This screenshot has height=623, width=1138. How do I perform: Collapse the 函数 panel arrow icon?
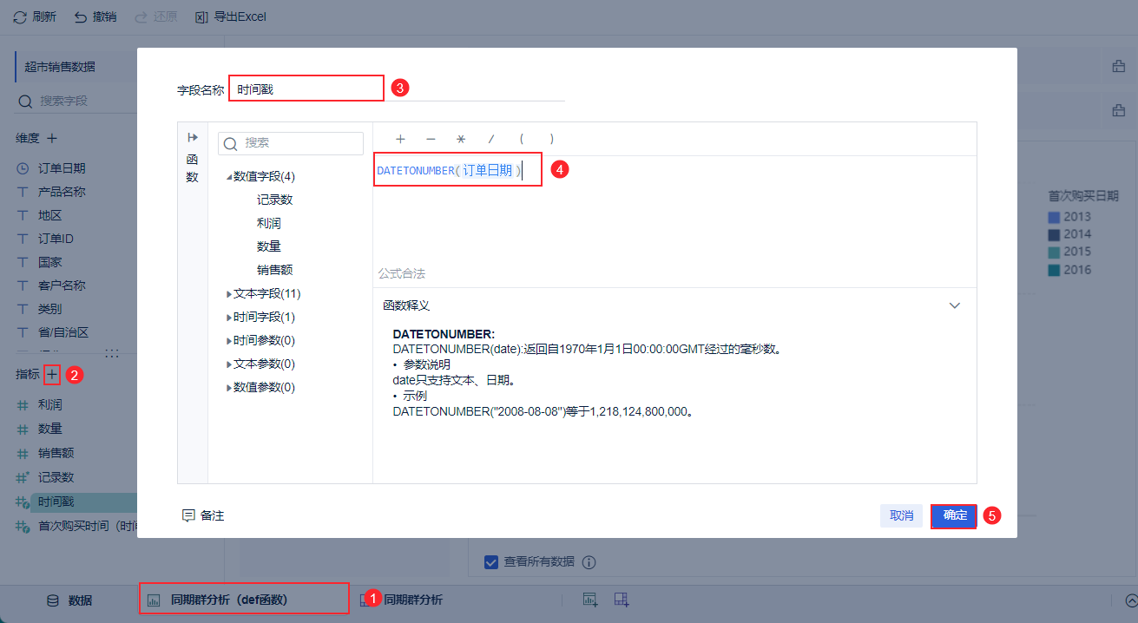coord(193,137)
